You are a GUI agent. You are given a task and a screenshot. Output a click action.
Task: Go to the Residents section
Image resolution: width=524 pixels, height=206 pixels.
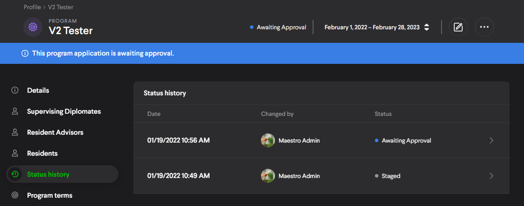[x=42, y=154]
